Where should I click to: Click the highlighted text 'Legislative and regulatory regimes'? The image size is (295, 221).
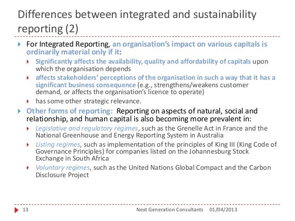[87, 128]
